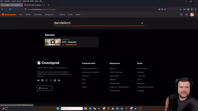
Task: Open Crunchyroll's YouTube social icon
Action: (38, 80)
